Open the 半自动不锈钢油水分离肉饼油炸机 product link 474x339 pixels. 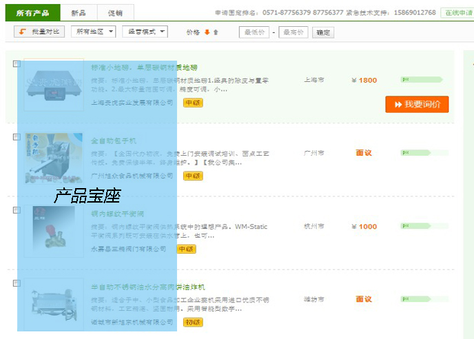pos(148,287)
